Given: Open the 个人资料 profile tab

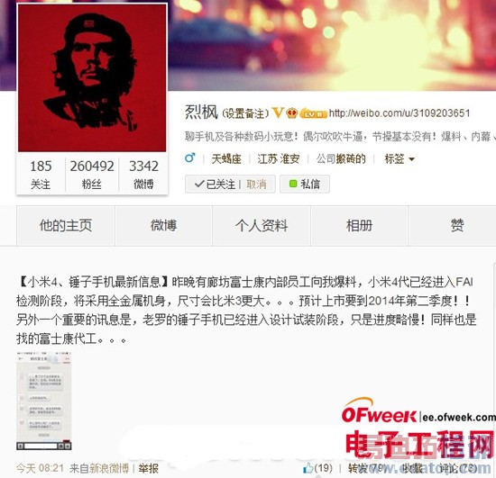Looking at the screenshot, I should 262,225.
